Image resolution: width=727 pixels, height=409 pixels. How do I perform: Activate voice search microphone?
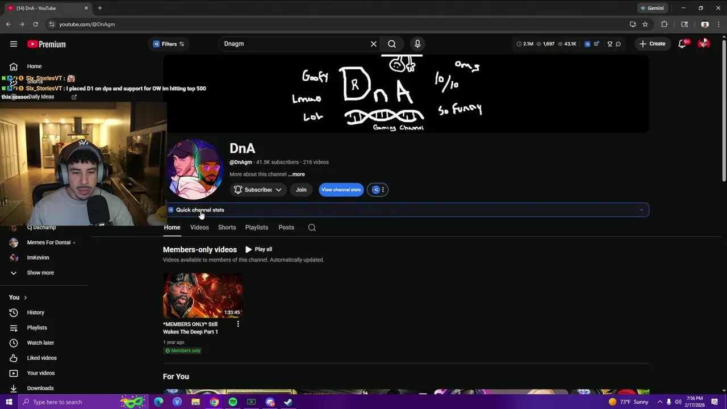coord(417,44)
